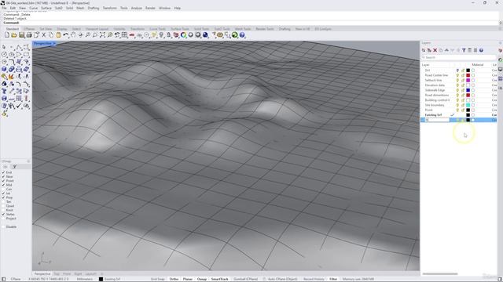
Task: Select the arrow pointer tool in left toolbar
Action: pos(4,47)
